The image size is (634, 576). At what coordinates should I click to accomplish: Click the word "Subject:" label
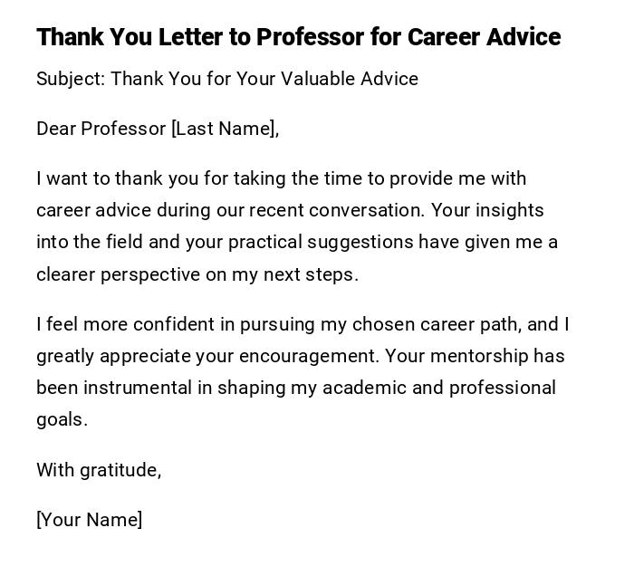coord(70,79)
